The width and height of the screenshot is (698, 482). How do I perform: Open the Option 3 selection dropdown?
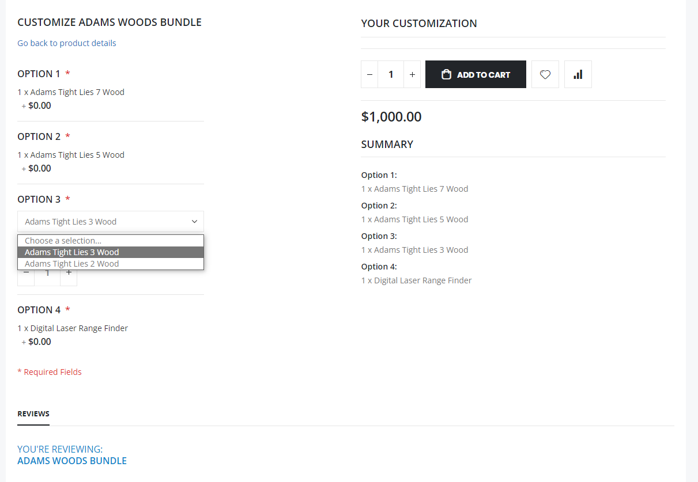(111, 222)
